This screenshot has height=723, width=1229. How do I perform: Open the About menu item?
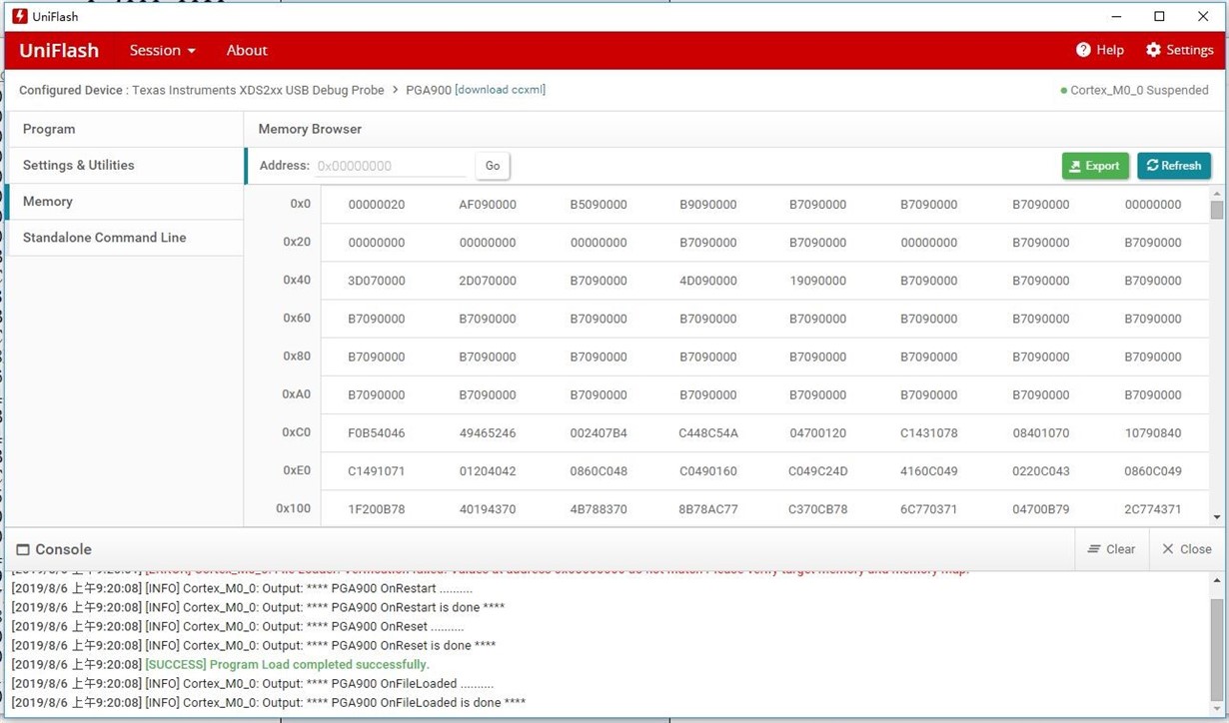(x=247, y=50)
